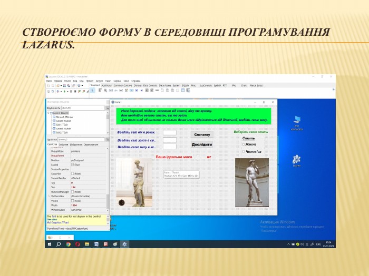Click the Open file icon in the toolbar
This screenshot has width=369, height=276.
tap(57, 86)
